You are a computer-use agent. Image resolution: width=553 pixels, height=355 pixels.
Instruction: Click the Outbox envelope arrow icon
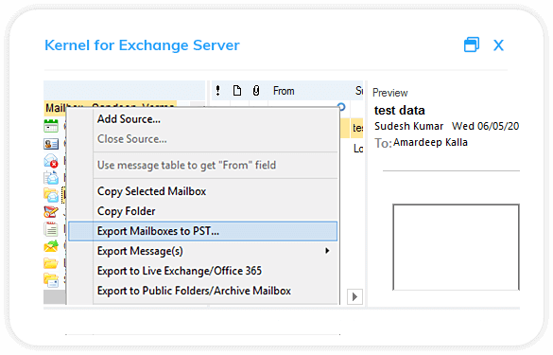tap(51, 246)
